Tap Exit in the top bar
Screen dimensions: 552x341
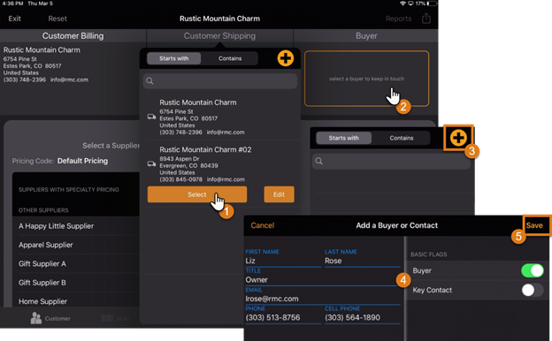point(14,19)
